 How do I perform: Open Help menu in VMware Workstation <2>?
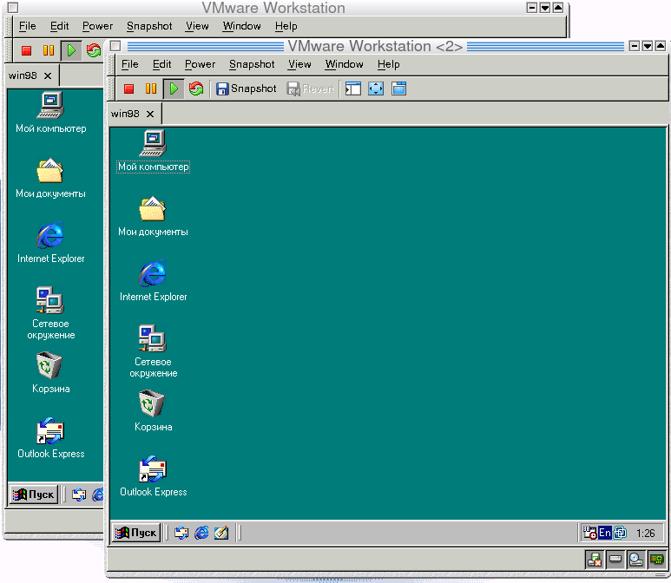click(x=389, y=64)
